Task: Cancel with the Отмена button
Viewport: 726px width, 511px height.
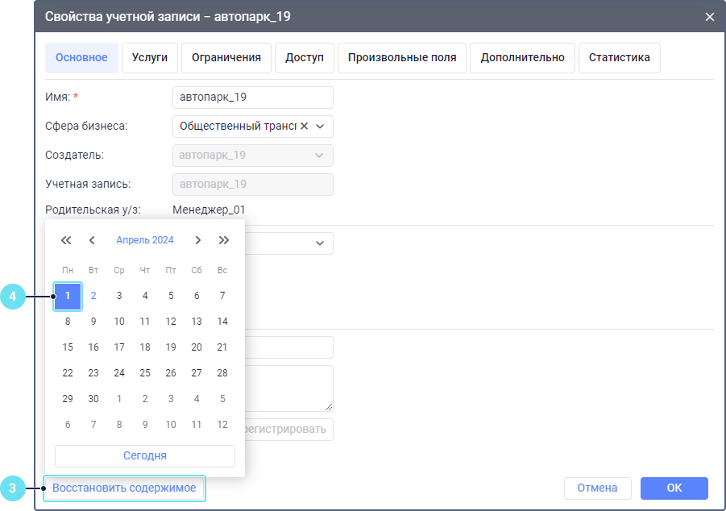Action: (x=597, y=488)
